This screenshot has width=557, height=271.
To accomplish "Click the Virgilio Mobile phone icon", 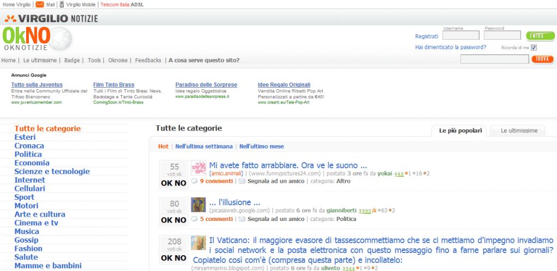I will tap(61, 4).
